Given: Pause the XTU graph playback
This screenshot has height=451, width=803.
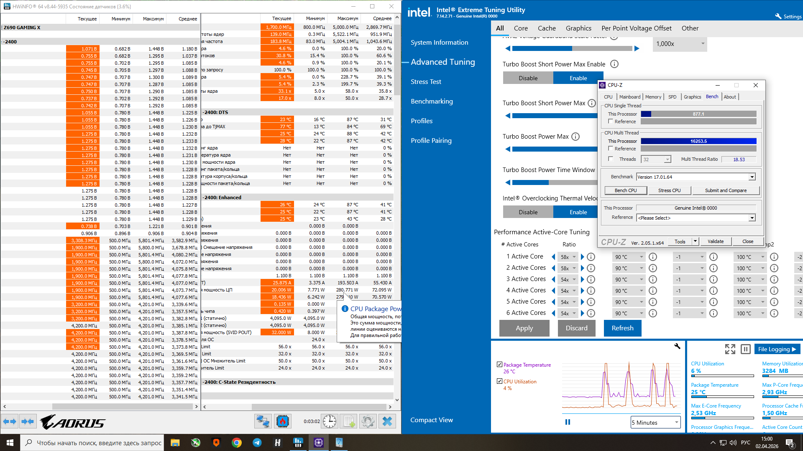Looking at the screenshot, I should point(568,422).
